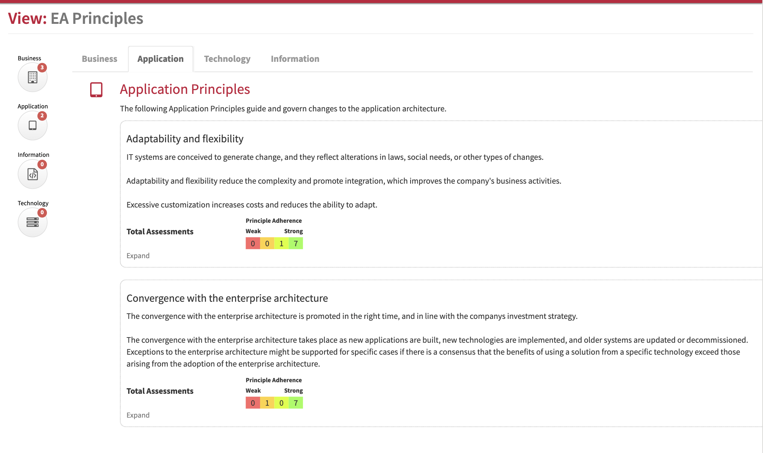
Task: Click the Information code-file icon in sidebar
Action: (x=32, y=174)
